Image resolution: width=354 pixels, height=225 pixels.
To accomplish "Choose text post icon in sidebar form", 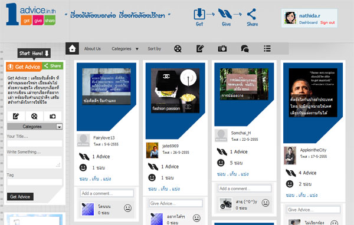I will point(16,116).
